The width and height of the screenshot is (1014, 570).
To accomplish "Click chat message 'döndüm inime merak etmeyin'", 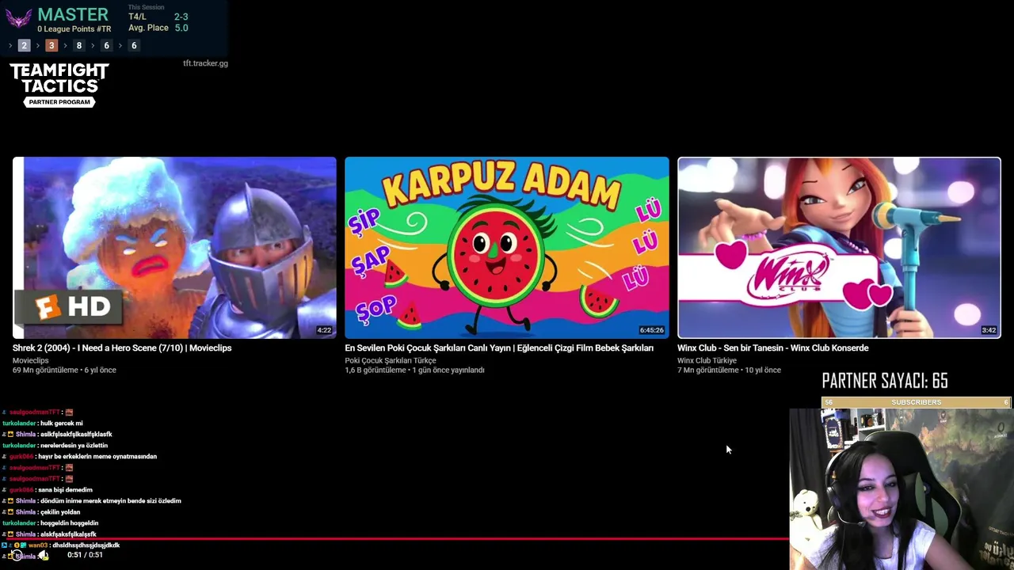I will point(111,501).
